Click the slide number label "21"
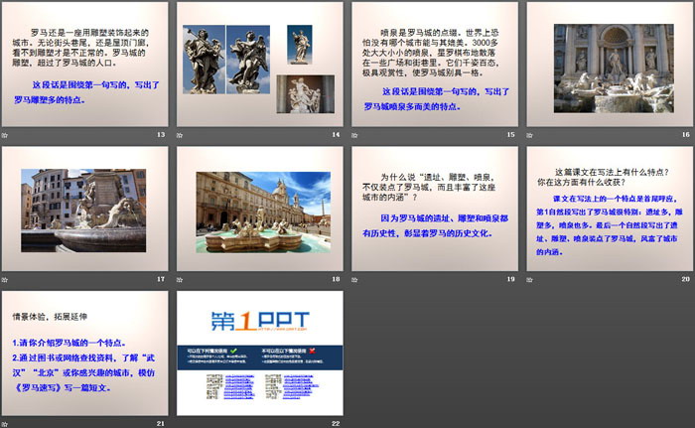The image size is (695, 428). 161,424
